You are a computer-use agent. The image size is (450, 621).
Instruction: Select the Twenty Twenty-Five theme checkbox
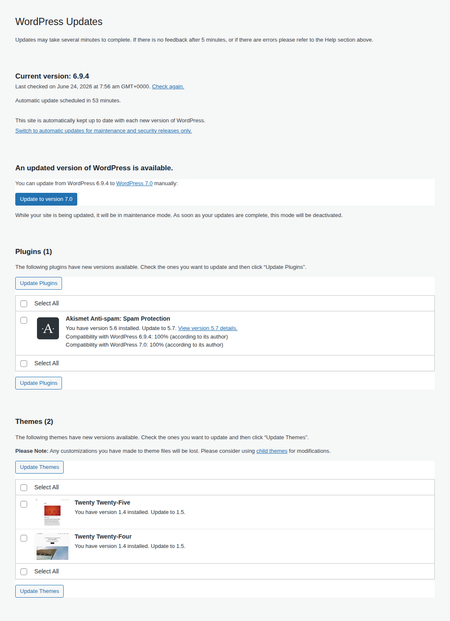point(24,504)
